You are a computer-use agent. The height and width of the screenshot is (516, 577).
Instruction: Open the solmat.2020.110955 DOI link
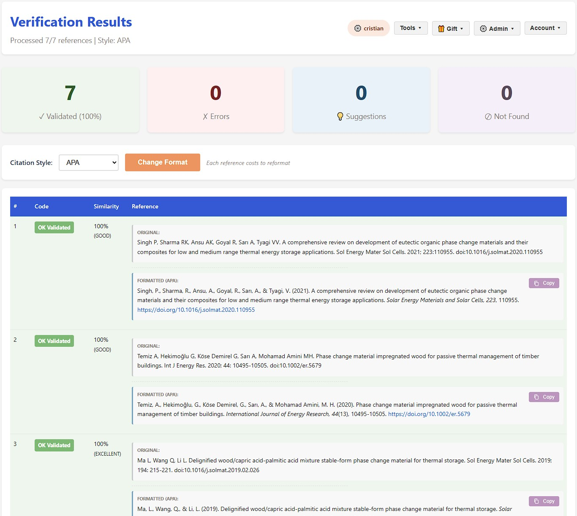pos(196,310)
